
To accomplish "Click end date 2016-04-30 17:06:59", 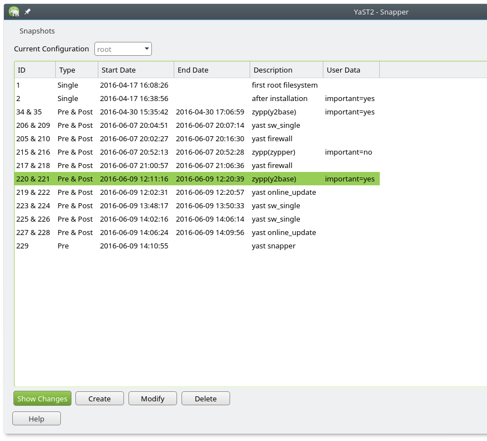I will (210, 112).
